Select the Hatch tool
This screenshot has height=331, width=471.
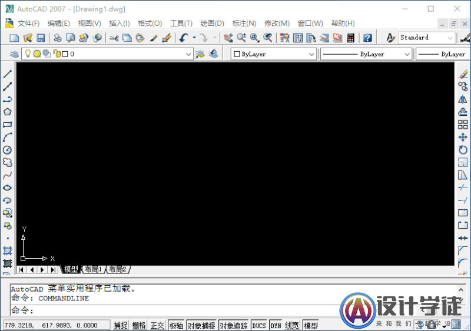[8, 251]
